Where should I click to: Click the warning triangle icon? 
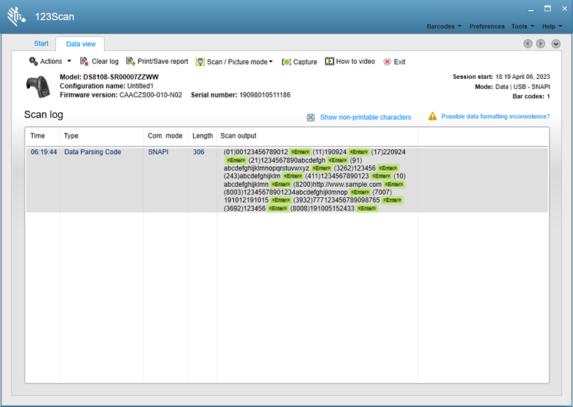click(x=432, y=116)
